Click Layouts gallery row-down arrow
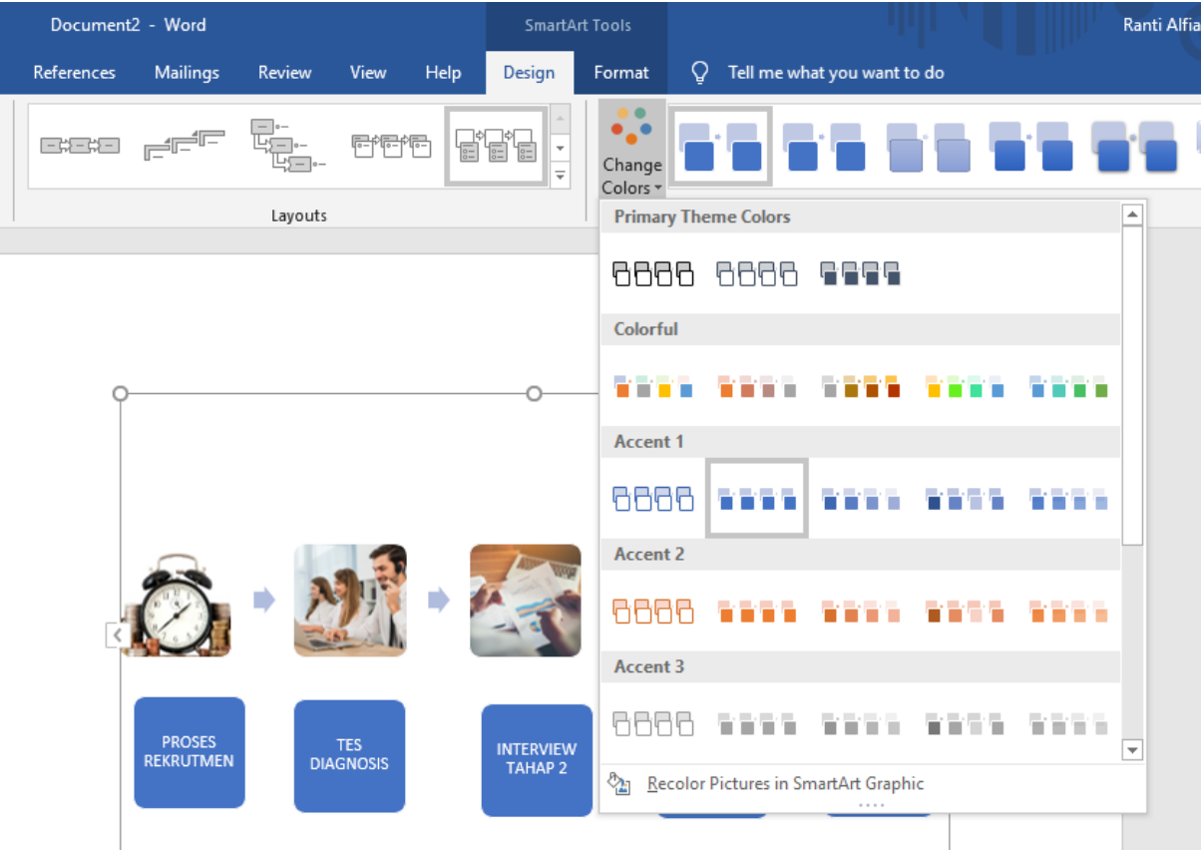Viewport: 1203px width, 850px height. [x=560, y=149]
